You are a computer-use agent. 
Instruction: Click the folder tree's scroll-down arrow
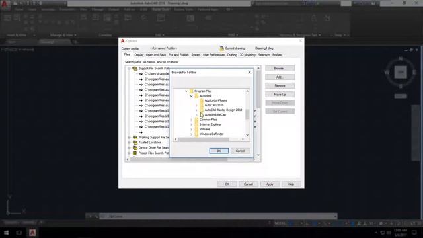pyautogui.click(x=247, y=135)
